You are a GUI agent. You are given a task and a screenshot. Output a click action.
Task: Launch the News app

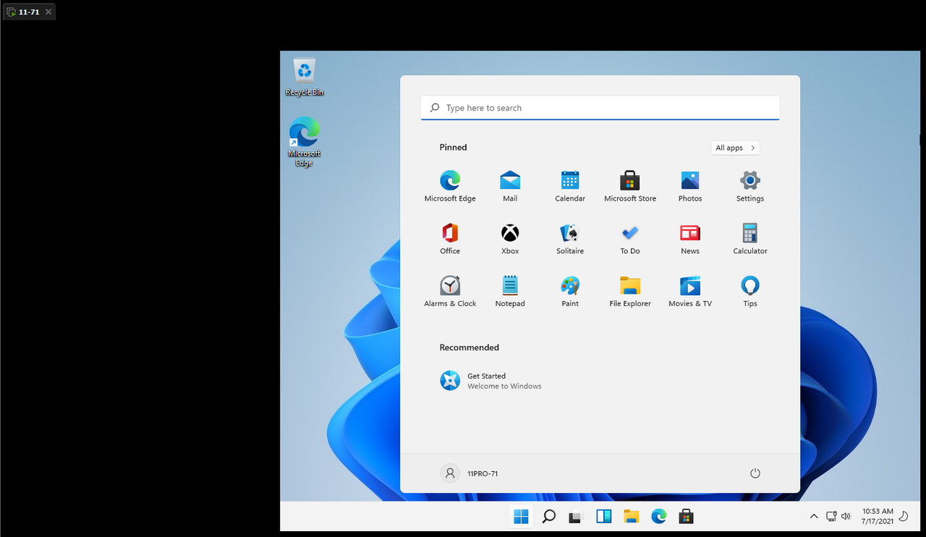coord(690,239)
